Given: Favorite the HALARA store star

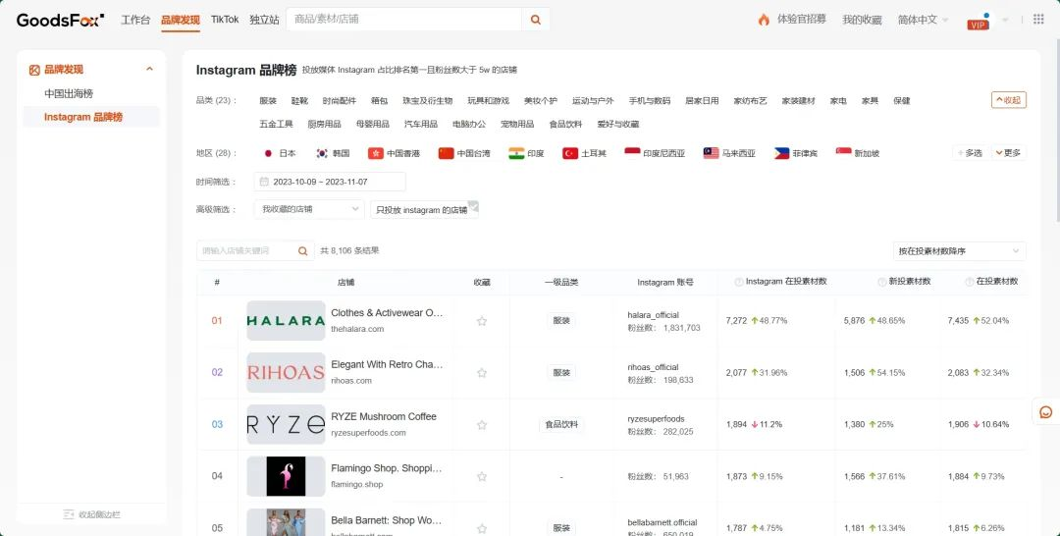Looking at the screenshot, I should [482, 321].
